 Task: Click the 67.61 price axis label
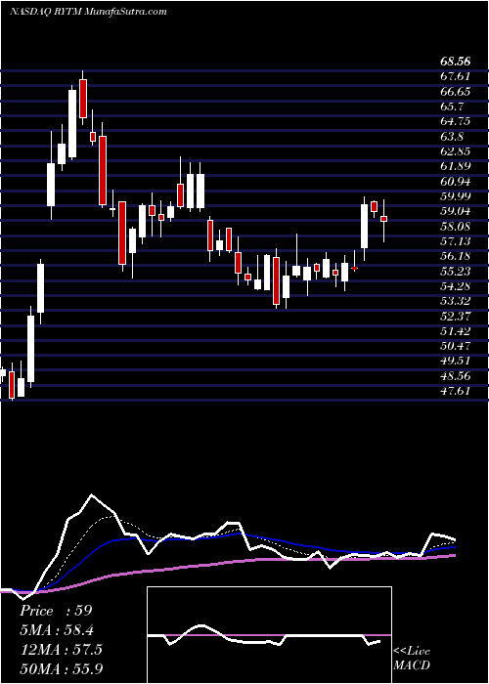pos(456,76)
